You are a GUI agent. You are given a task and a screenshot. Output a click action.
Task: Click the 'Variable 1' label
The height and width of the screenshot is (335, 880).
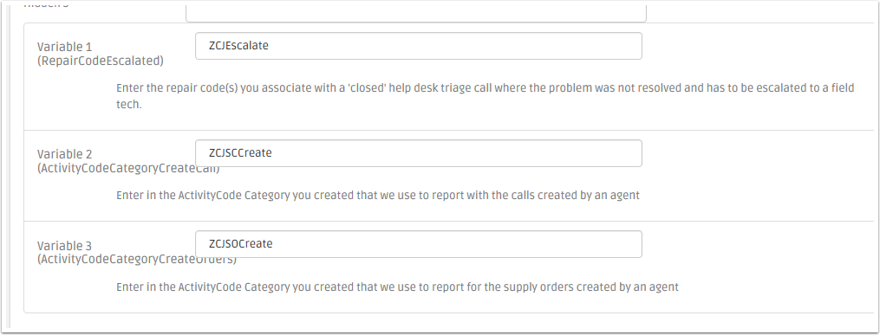[x=64, y=47]
